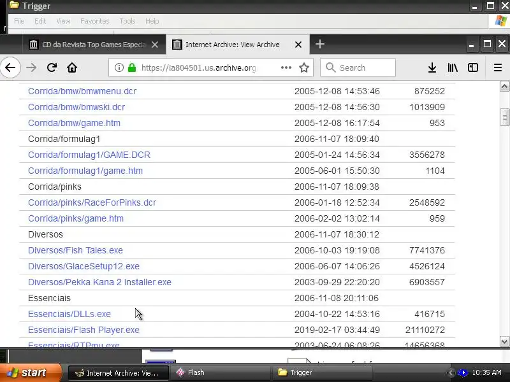Open a new browser tab
This screenshot has width=510, height=382.
pyautogui.click(x=320, y=44)
